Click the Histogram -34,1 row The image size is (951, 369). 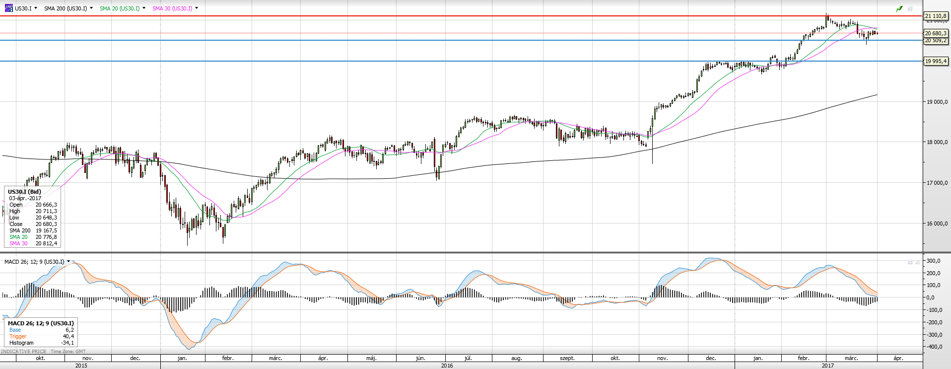41,343
